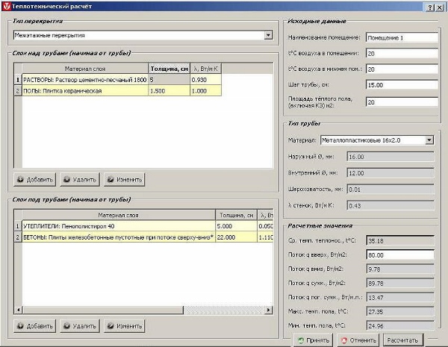
Task: Cancel the dialog with Отменить
Action: [x=358, y=340]
